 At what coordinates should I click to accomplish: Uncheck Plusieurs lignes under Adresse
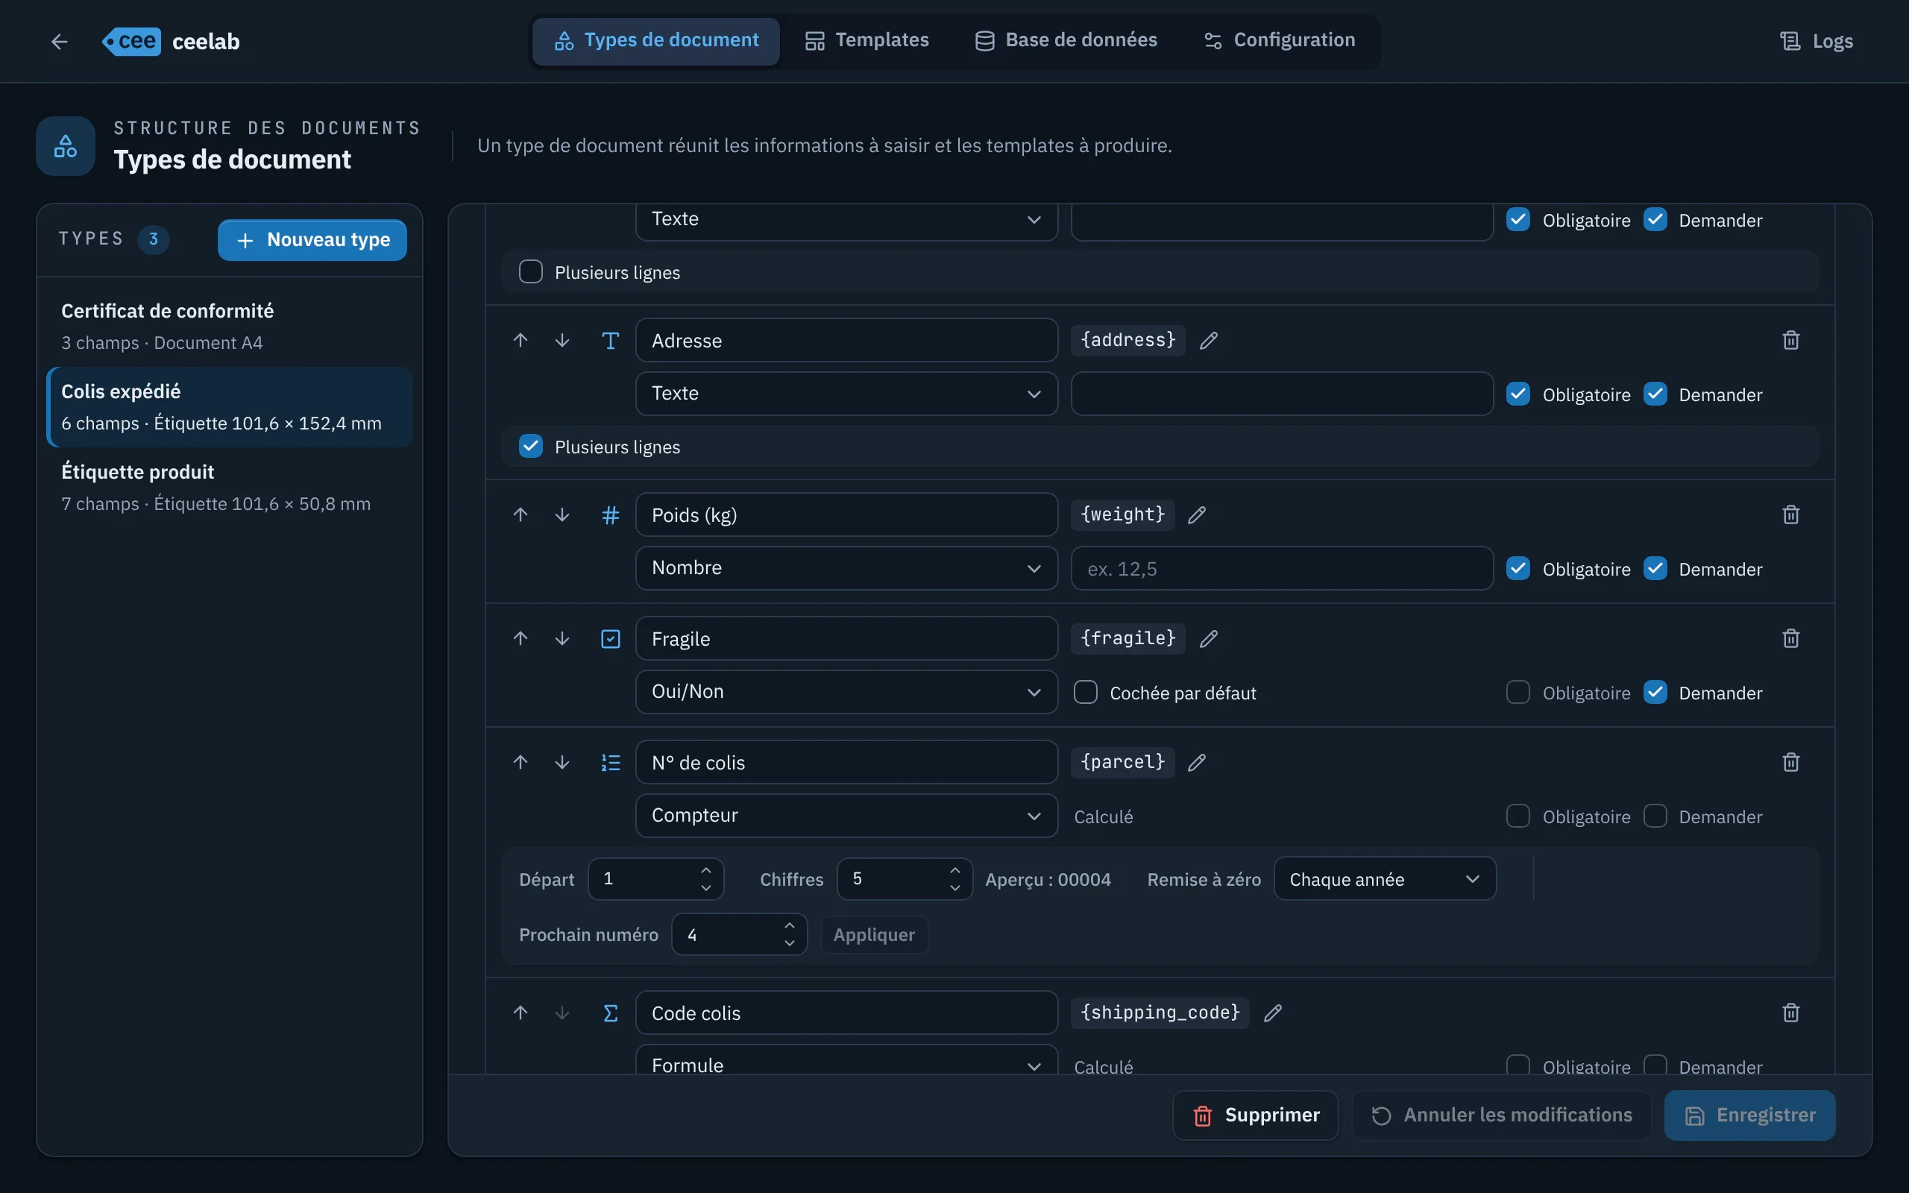(x=531, y=447)
